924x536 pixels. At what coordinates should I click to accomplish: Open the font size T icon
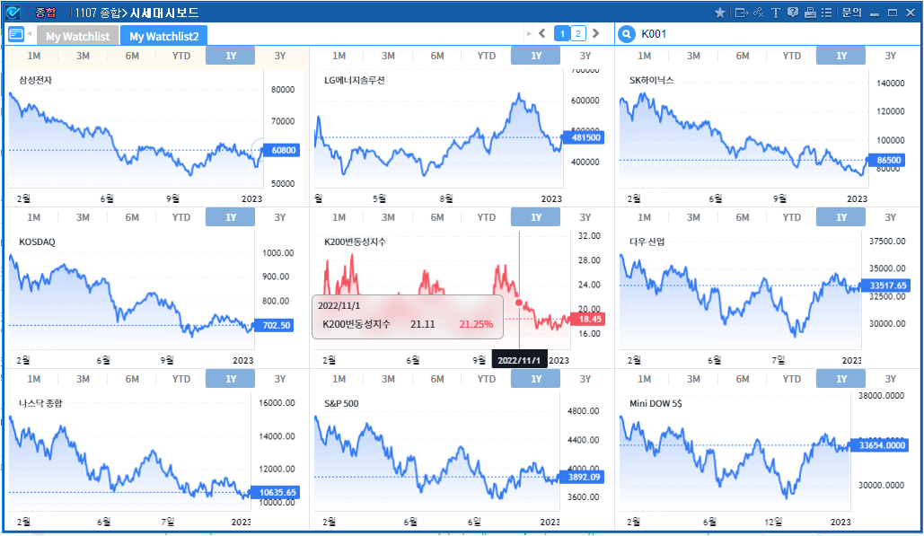tap(775, 13)
